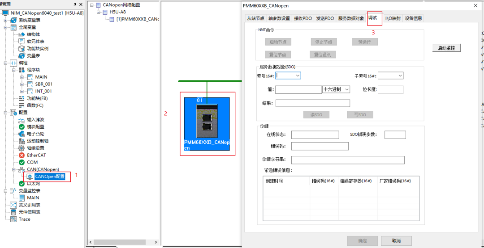Select H5U-A8 in network tree
This screenshot has height=248, width=484.
pos(117,12)
